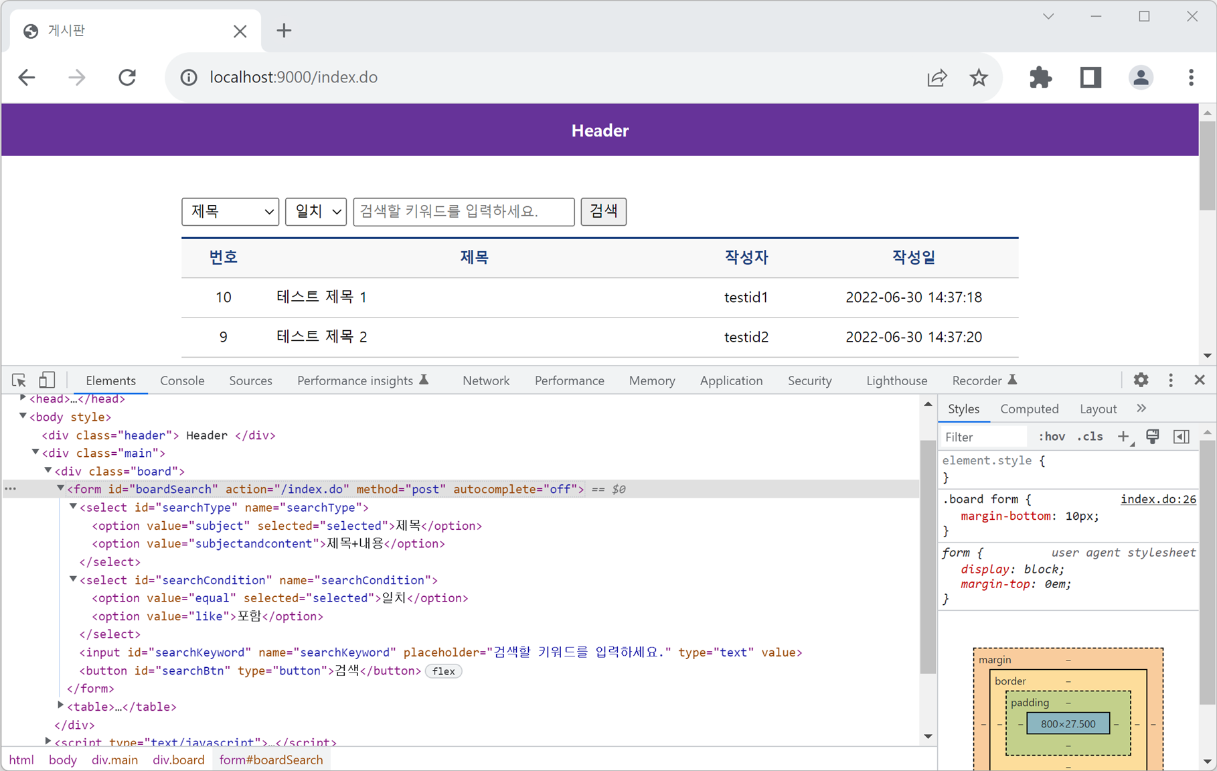Open DevTools customize three-dot menu
1217x771 pixels.
pyautogui.click(x=1171, y=380)
